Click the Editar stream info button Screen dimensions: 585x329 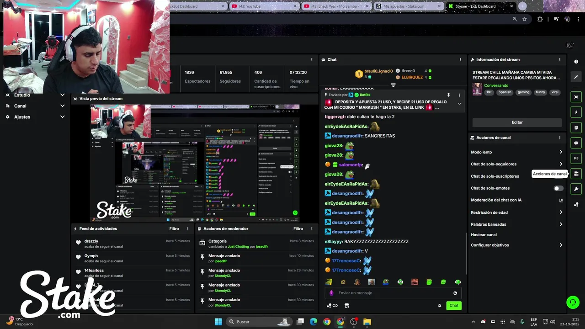coord(517,122)
